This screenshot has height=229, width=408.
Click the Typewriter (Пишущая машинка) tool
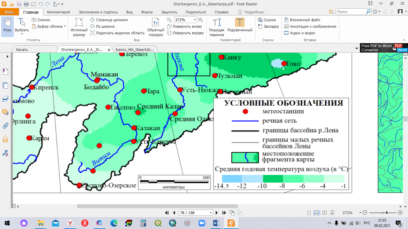pyautogui.click(x=217, y=27)
